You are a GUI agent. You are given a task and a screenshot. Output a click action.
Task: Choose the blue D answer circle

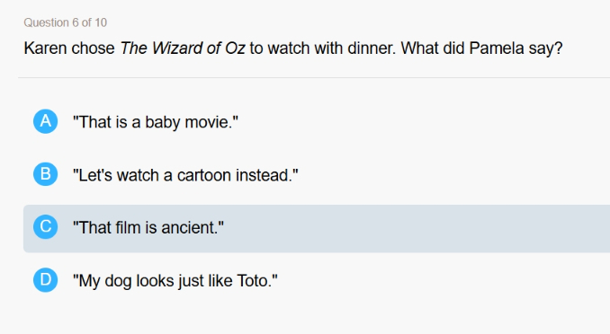pyautogui.click(x=46, y=279)
